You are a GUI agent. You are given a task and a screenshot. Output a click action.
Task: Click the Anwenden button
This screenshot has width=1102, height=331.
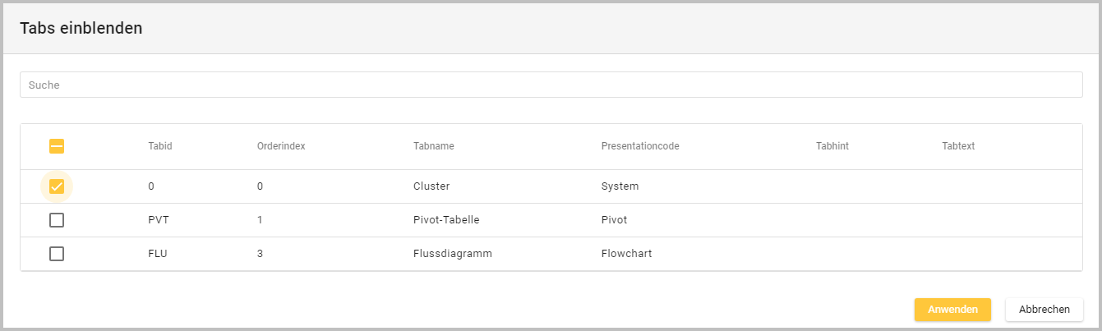click(952, 310)
